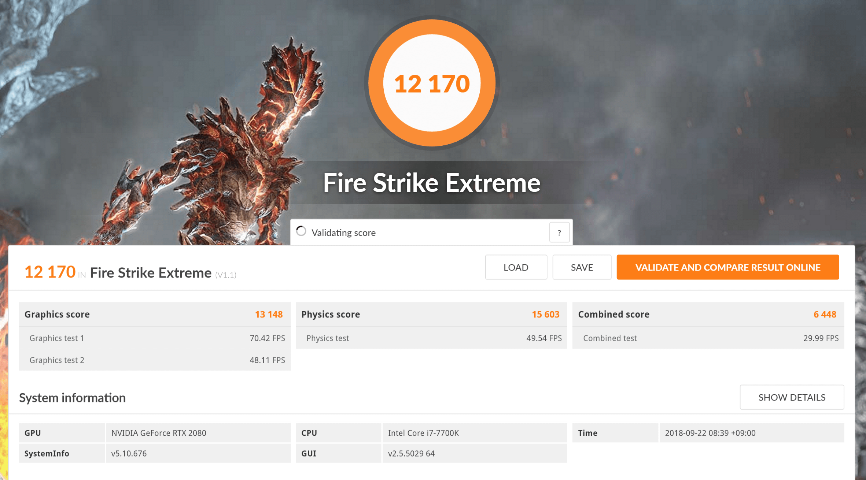
Task: Click the validating score spinner icon
Action: click(301, 231)
